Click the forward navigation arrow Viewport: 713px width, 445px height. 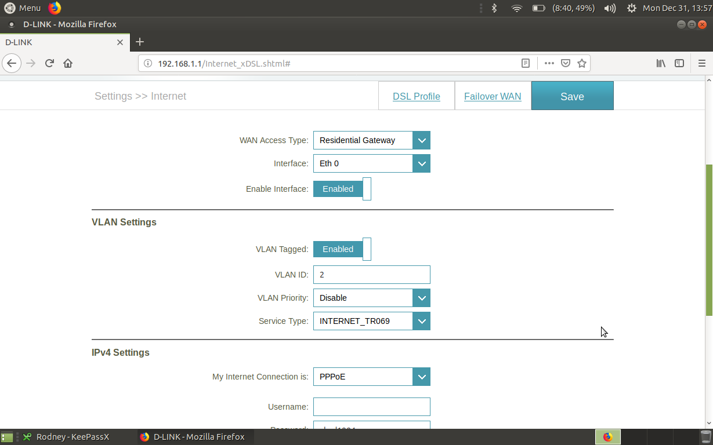[x=31, y=63]
